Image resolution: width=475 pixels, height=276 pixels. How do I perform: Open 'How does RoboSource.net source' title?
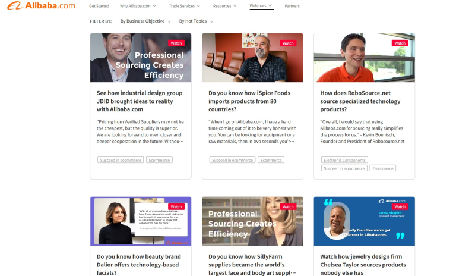pyautogui.click(x=360, y=101)
